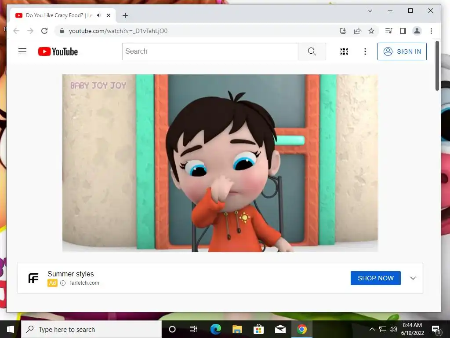The width and height of the screenshot is (450, 338).
Task: Click the taskbar Type here to search box
Action: click(91, 329)
